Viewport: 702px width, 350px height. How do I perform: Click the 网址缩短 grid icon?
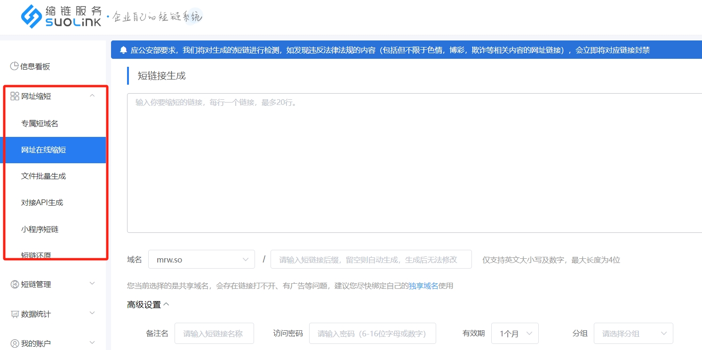[15, 96]
